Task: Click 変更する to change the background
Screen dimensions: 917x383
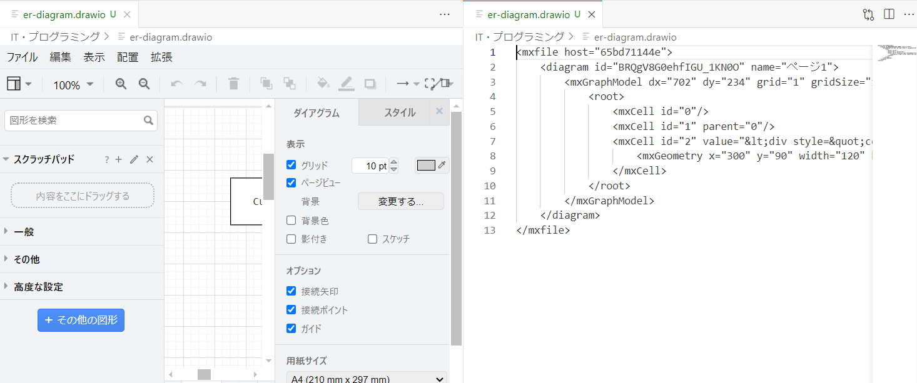Action: coord(400,201)
